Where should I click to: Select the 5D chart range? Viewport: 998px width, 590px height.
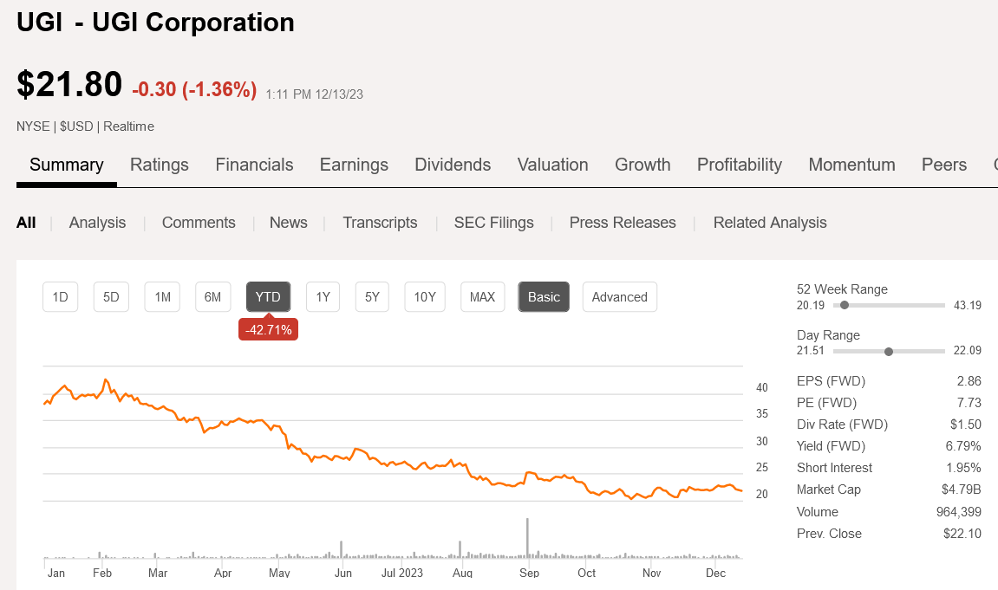(111, 296)
